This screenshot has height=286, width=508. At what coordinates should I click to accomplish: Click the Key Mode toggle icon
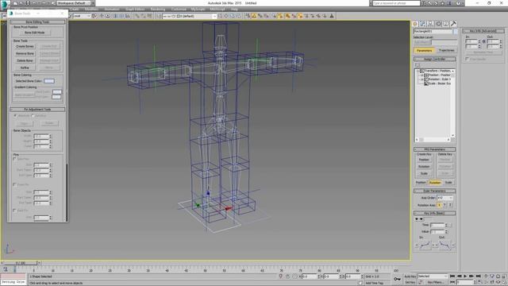tap(452, 283)
